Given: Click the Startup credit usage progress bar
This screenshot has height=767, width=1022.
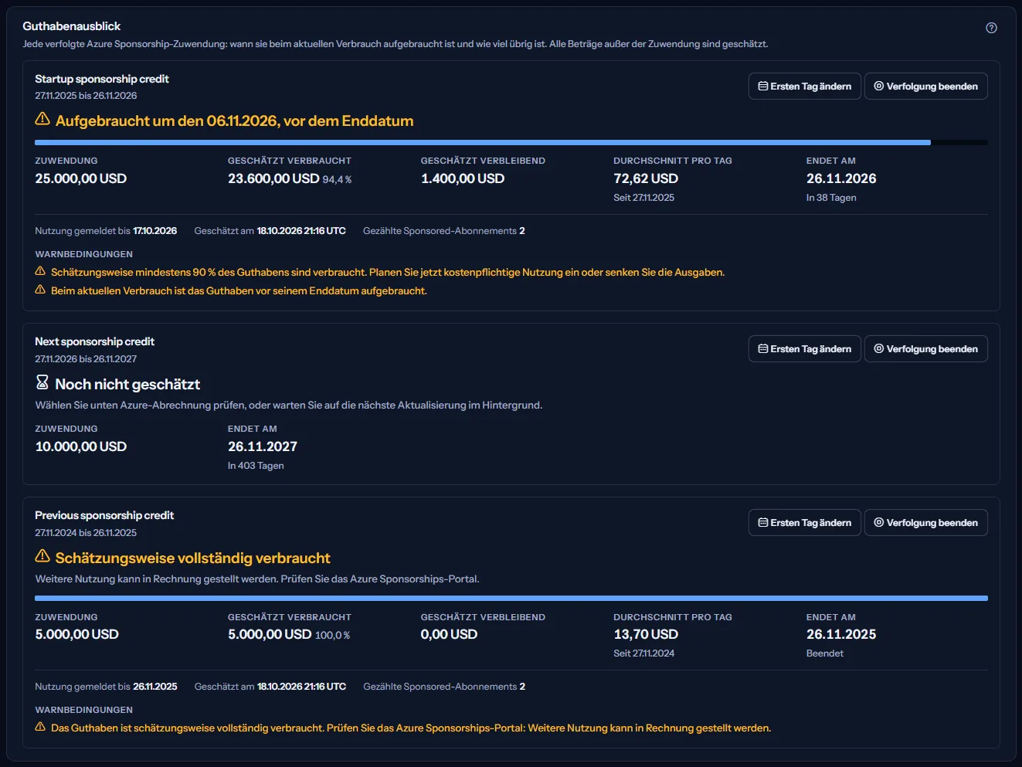Looking at the screenshot, I should coord(511,143).
